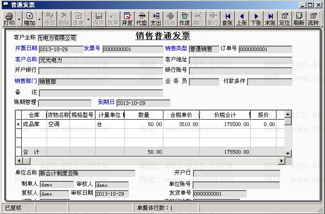
Task: Click the table vertical scrollbar up arrow
Action: point(288,114)
